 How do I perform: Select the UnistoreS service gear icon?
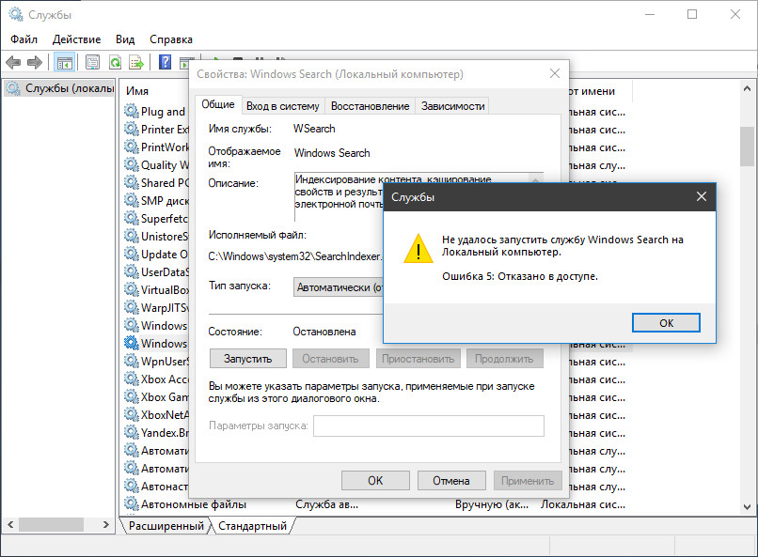point(132,237)
